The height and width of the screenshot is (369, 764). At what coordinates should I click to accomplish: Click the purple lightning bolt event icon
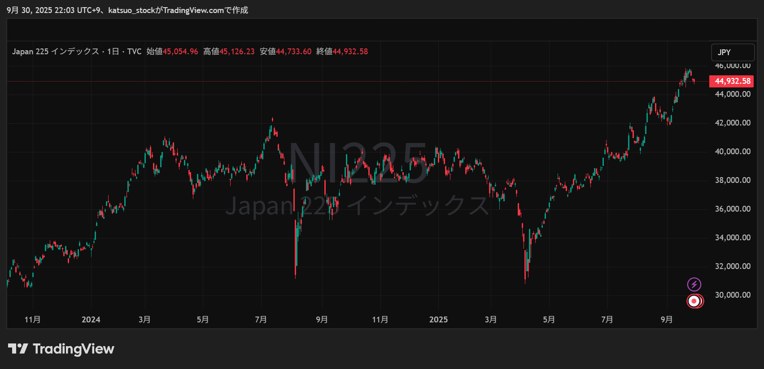694,284
